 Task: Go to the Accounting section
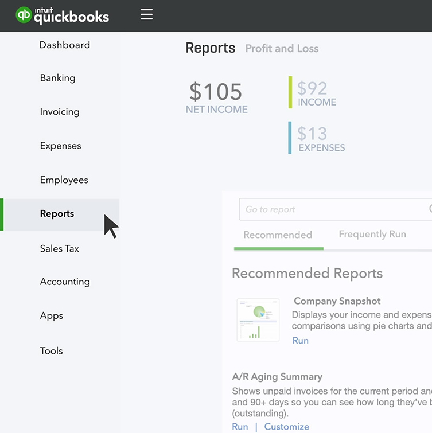[x=65, y=282]
